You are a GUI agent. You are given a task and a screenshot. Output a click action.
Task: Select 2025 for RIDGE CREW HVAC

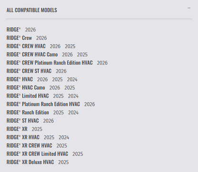[x=70, y=46]
